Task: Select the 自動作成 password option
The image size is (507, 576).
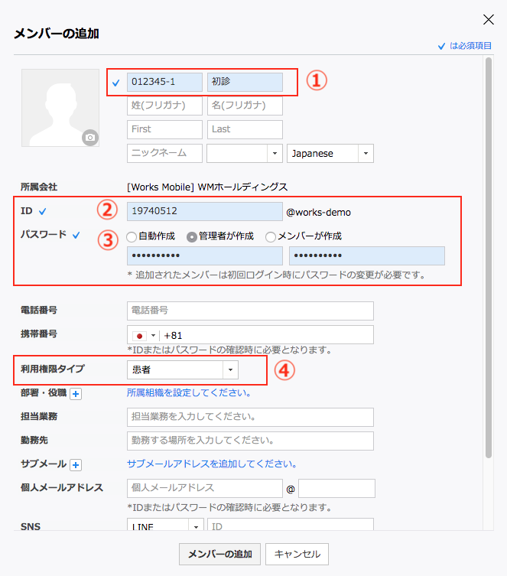Action: 132,236
